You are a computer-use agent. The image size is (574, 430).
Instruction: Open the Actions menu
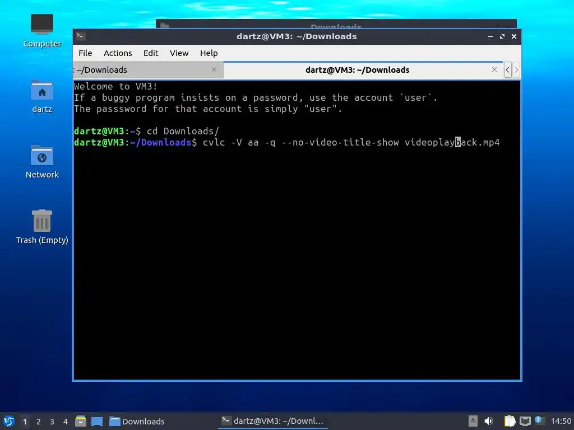118,53
